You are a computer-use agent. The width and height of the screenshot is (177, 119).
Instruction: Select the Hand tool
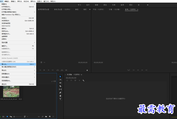tap(60, 96)
